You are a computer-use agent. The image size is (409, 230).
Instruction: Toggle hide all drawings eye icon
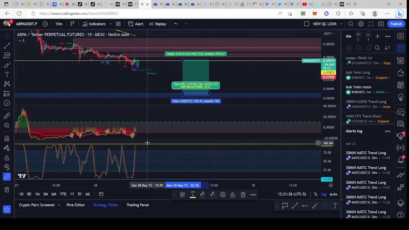[7, 167]
